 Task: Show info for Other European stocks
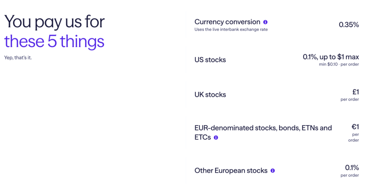click(273, 171)
